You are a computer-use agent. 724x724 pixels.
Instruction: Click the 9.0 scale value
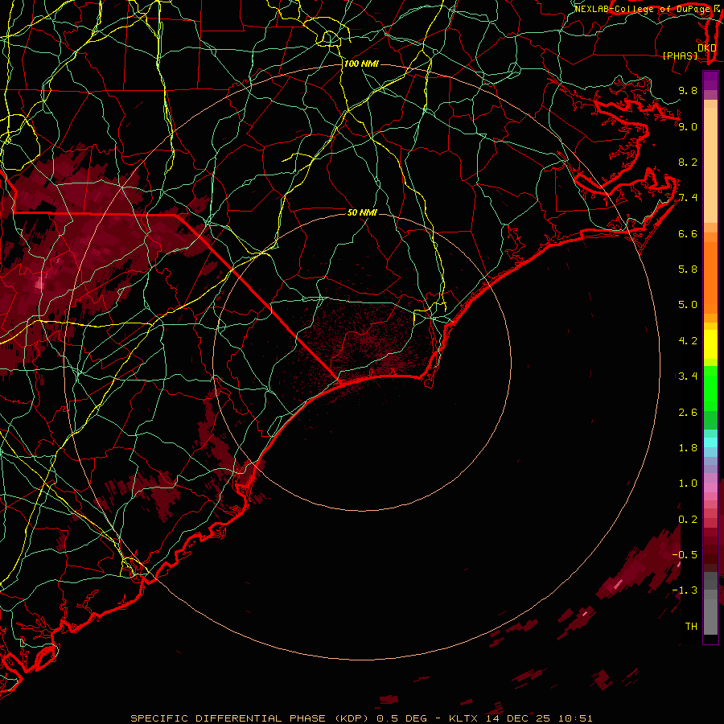(x=688, y=126)
